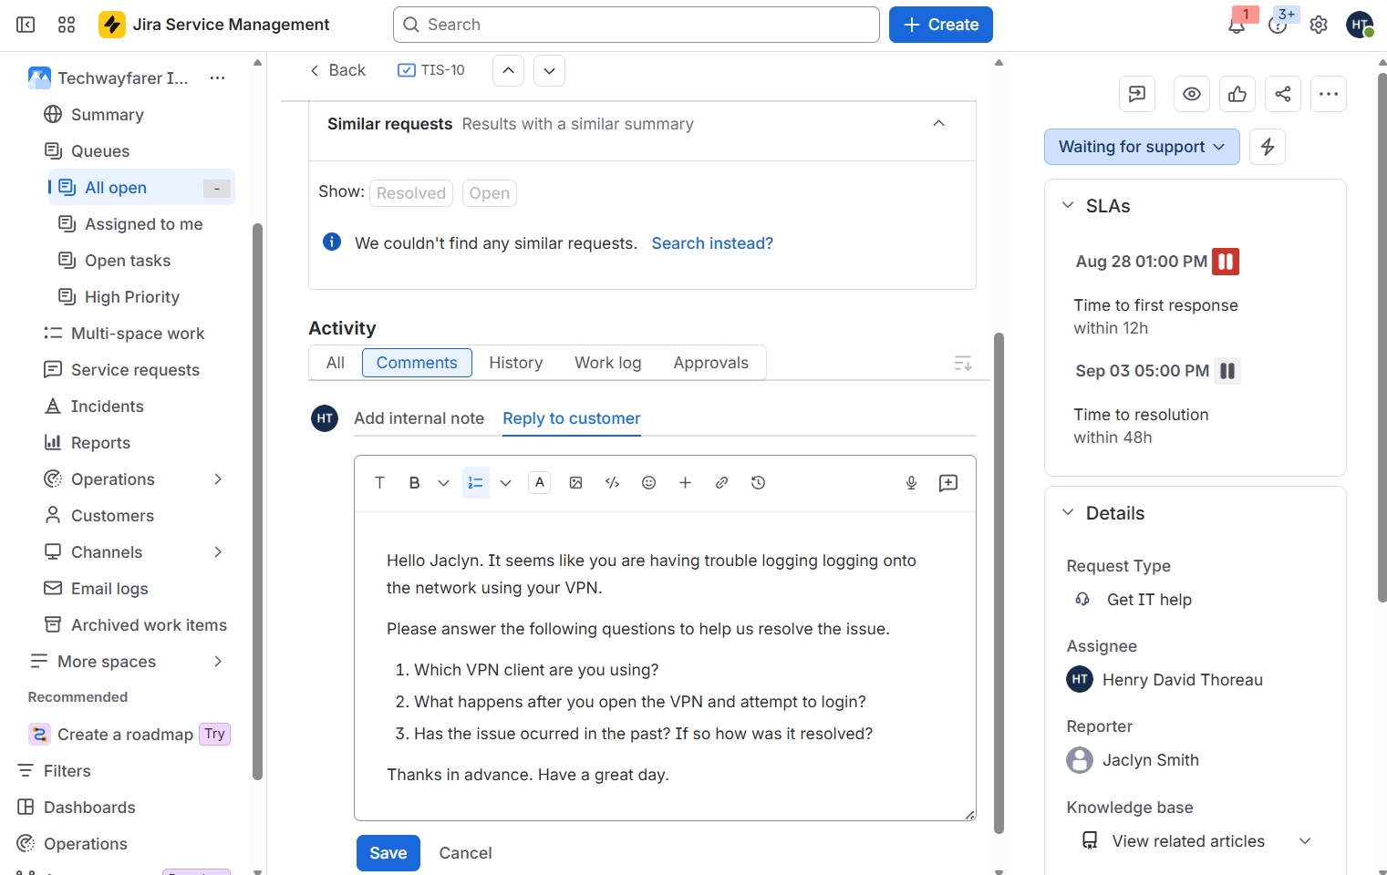The image size is (1387, 875).
Task: Save the customer reply
Action: [x=388, y=853]
